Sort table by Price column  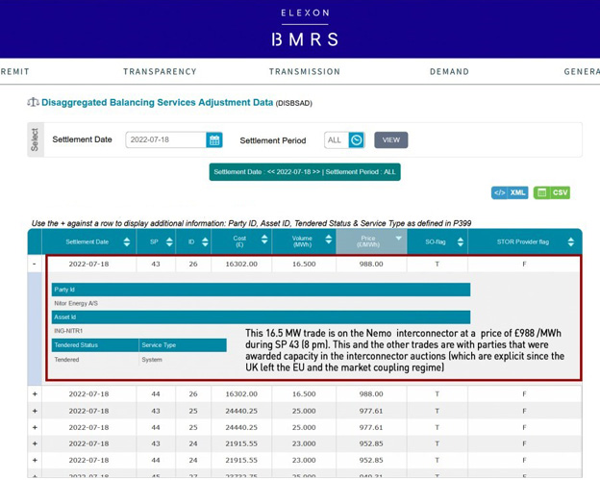399,239
